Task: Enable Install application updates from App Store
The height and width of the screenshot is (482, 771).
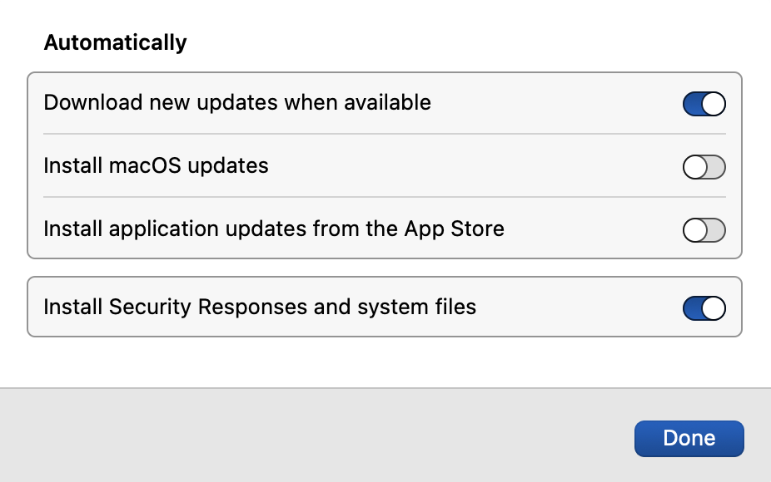Action: click(x=704, y=230)
